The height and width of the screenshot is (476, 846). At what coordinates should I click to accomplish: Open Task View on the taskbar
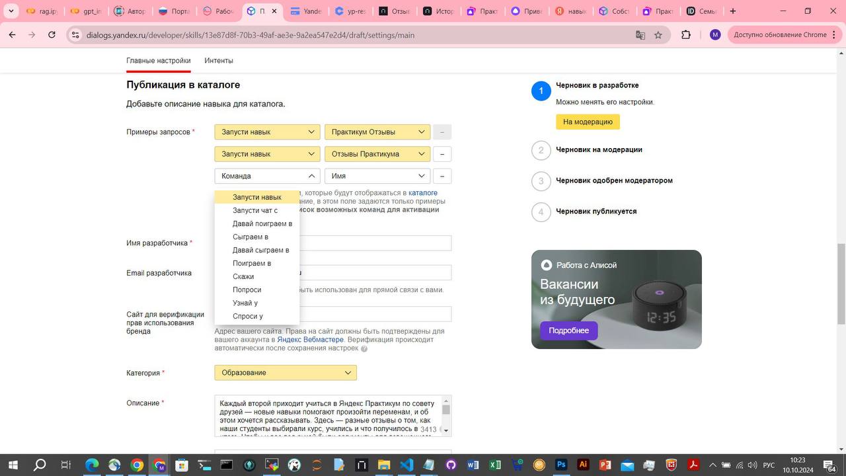[x=65, y=465]
